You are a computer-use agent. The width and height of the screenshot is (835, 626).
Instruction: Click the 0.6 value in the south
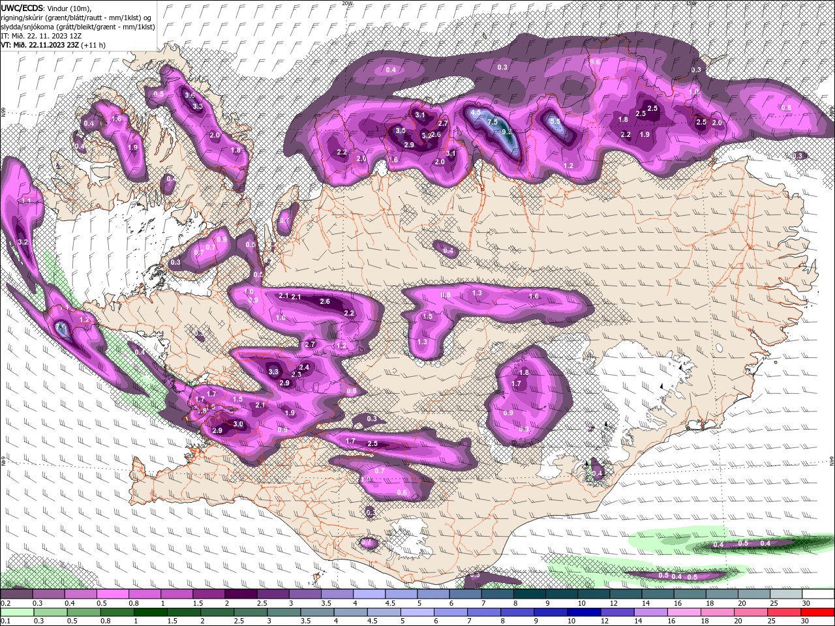(402, 492)
